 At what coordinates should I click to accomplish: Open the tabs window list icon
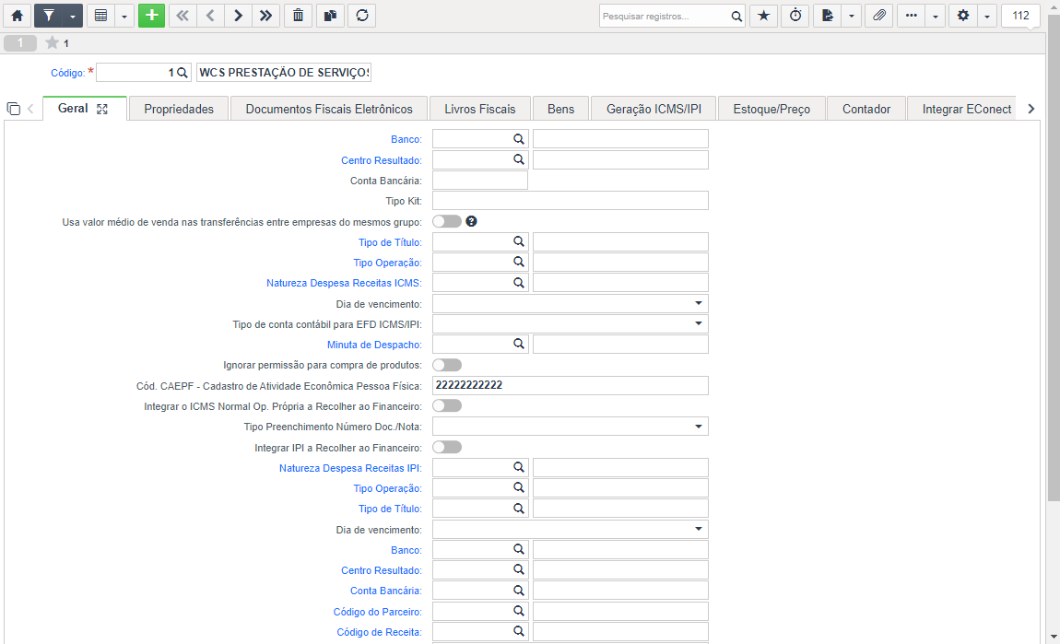click(14, 109)
